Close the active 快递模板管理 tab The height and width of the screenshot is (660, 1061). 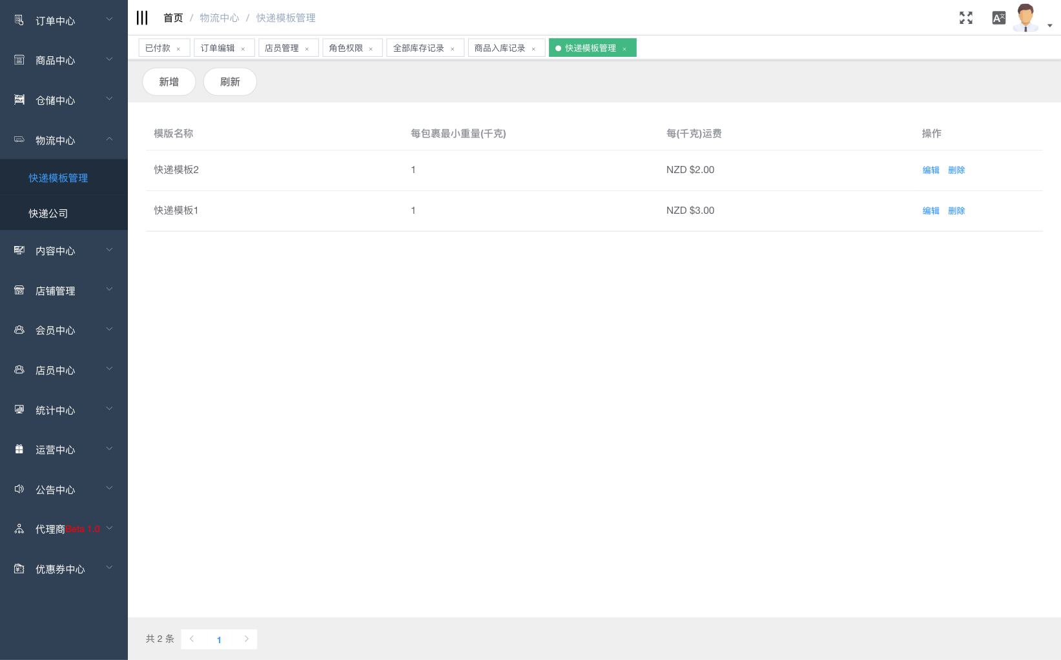point(624,49)
